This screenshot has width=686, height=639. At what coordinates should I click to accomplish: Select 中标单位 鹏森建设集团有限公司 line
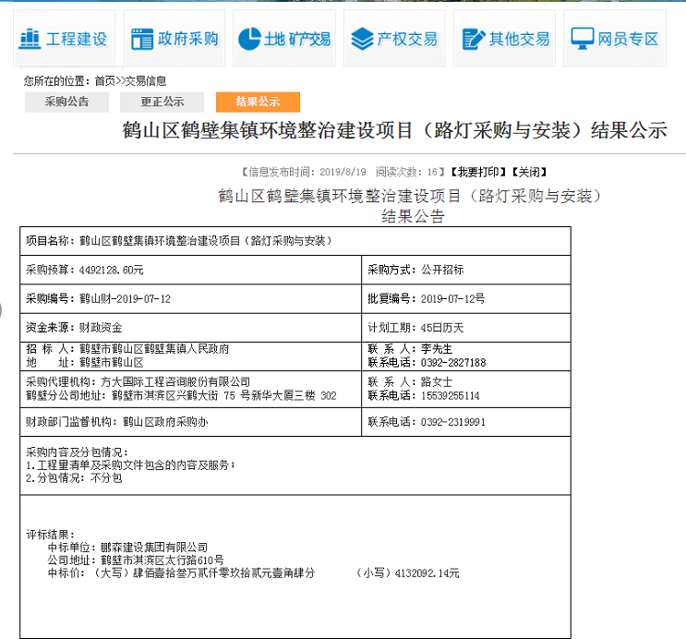point(127,547)
